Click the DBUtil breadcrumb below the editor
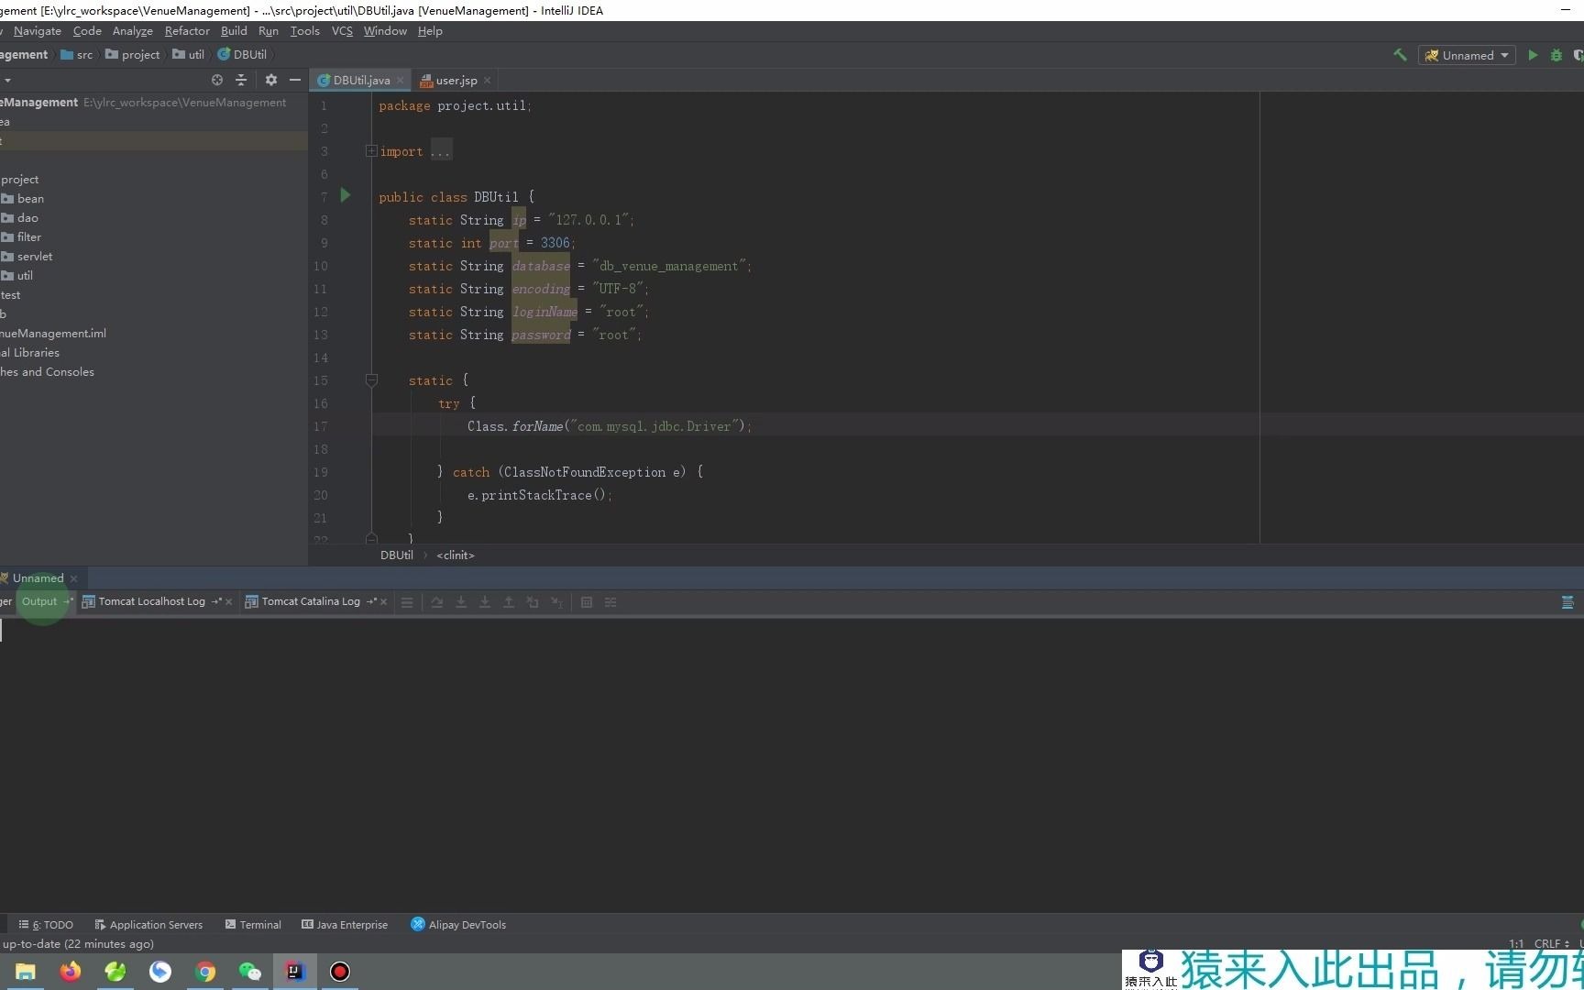 point(397,555)
